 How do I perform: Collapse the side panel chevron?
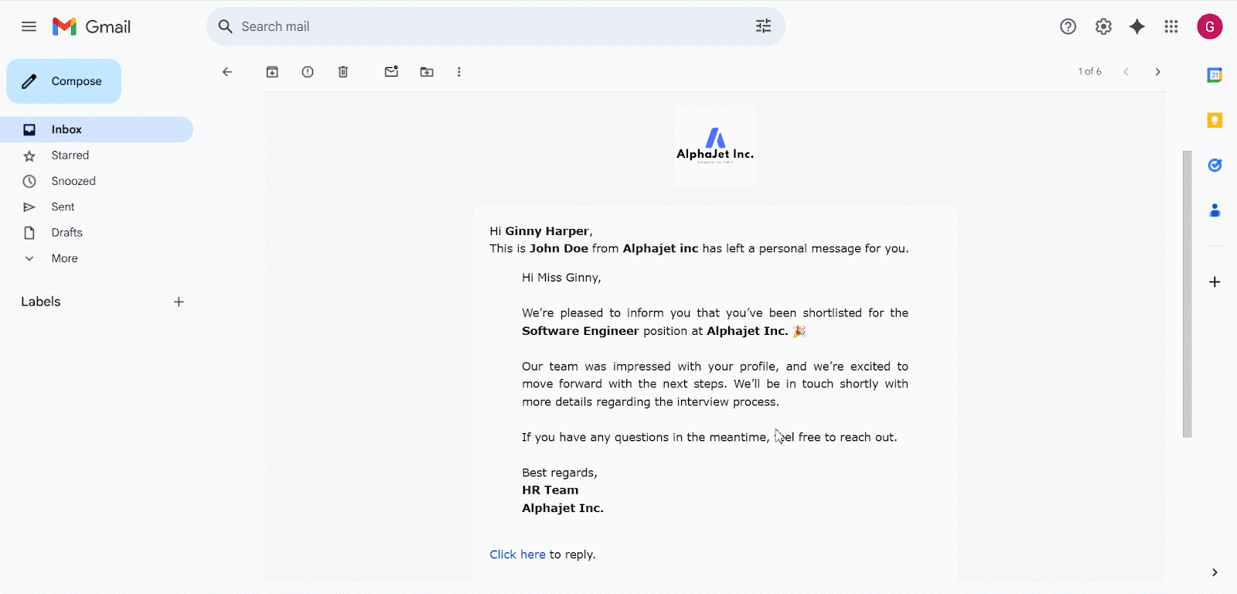coord(1215,572)
